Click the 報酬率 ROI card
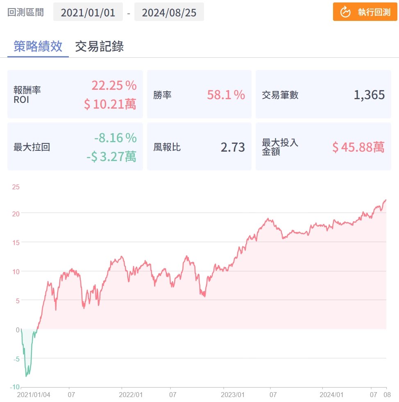This screenshot has height=402, width=399. tap(75, 94)
